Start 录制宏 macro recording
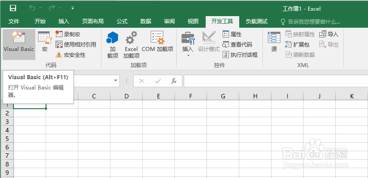Screen dimensions: 368x178 tap(68, 34)
